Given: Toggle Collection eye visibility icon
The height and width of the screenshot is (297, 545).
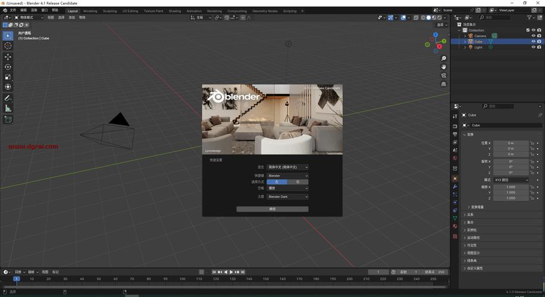Looking at the screenshot, I should point(533,30).
